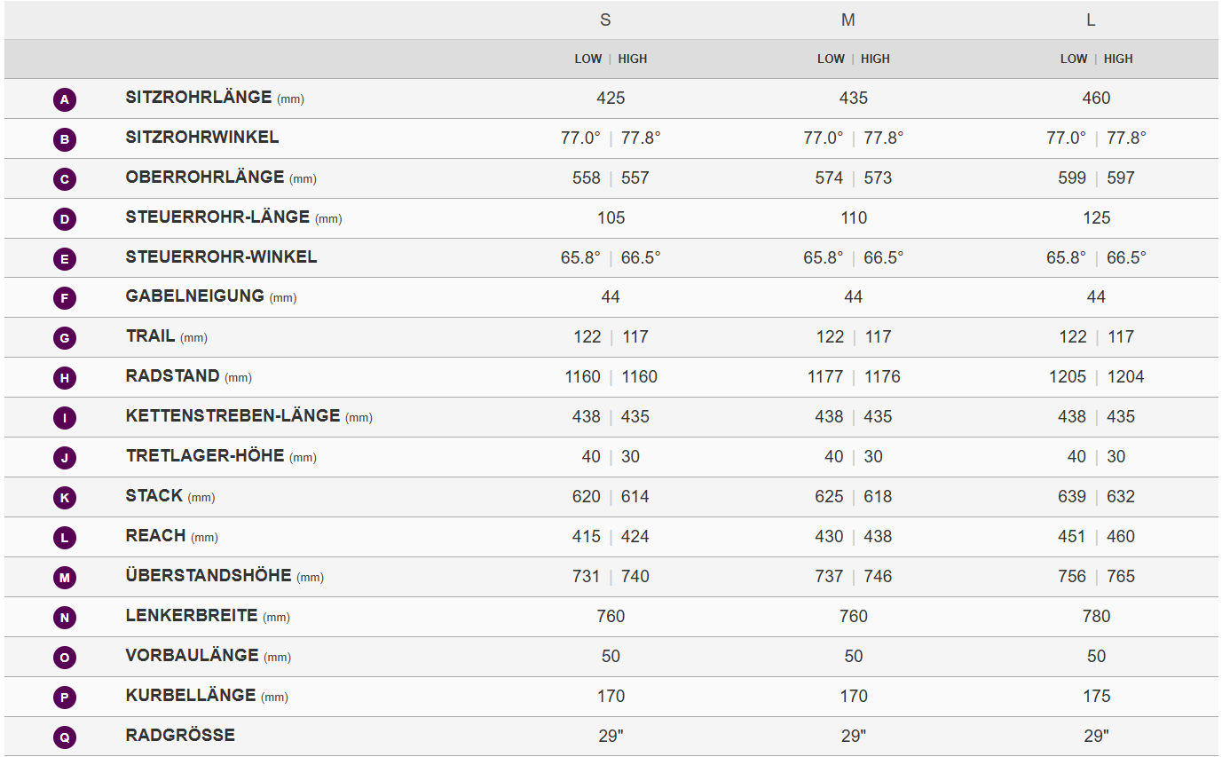Click HIGH under the M column

click(875, 59)
